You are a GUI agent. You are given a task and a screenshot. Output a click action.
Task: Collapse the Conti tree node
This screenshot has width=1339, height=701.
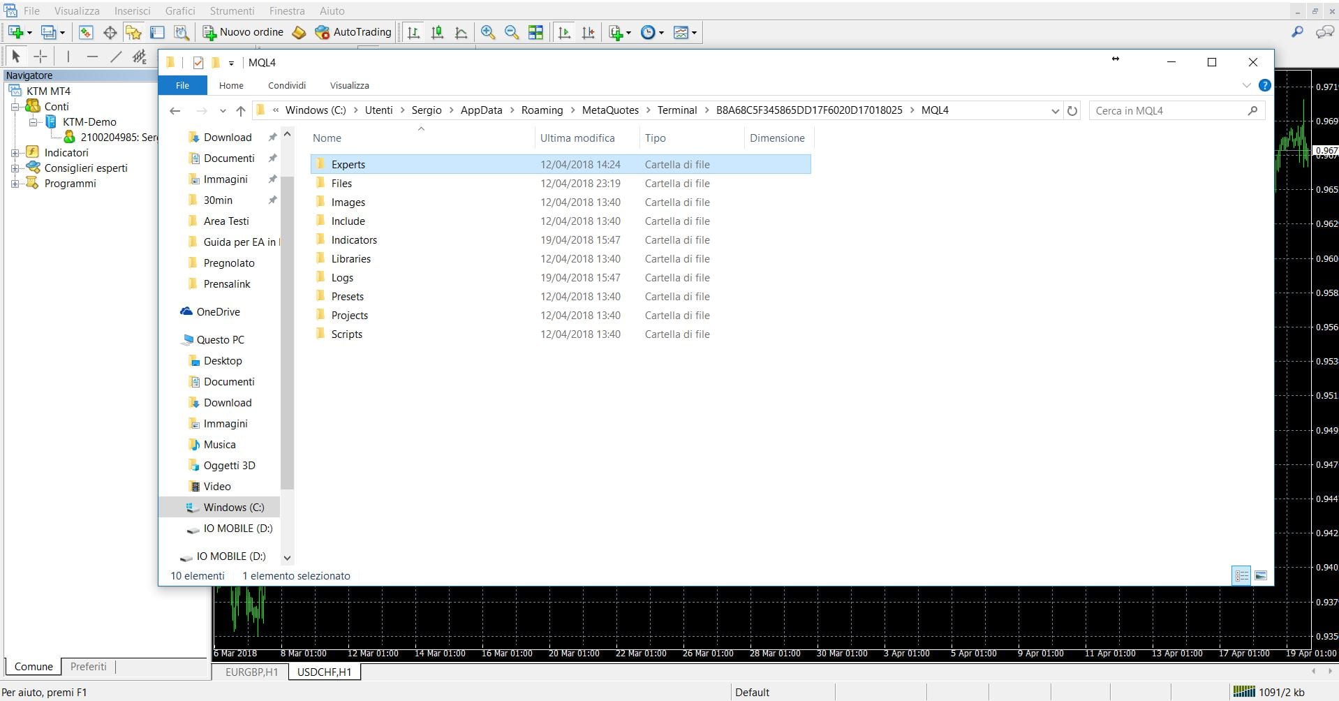click(x=15, y=107)
